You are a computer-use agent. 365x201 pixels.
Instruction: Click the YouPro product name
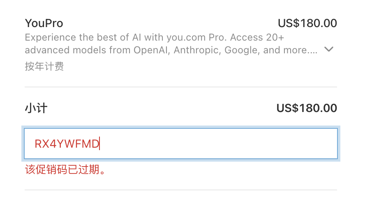pyautogui.click(x=44, y=23)
